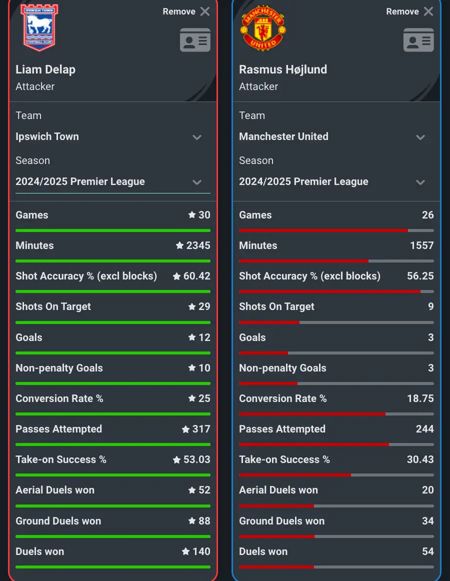The width and height of the screenshot is (450, 581).
Task: Select Højlund's Season label
Action: (256, 160)
